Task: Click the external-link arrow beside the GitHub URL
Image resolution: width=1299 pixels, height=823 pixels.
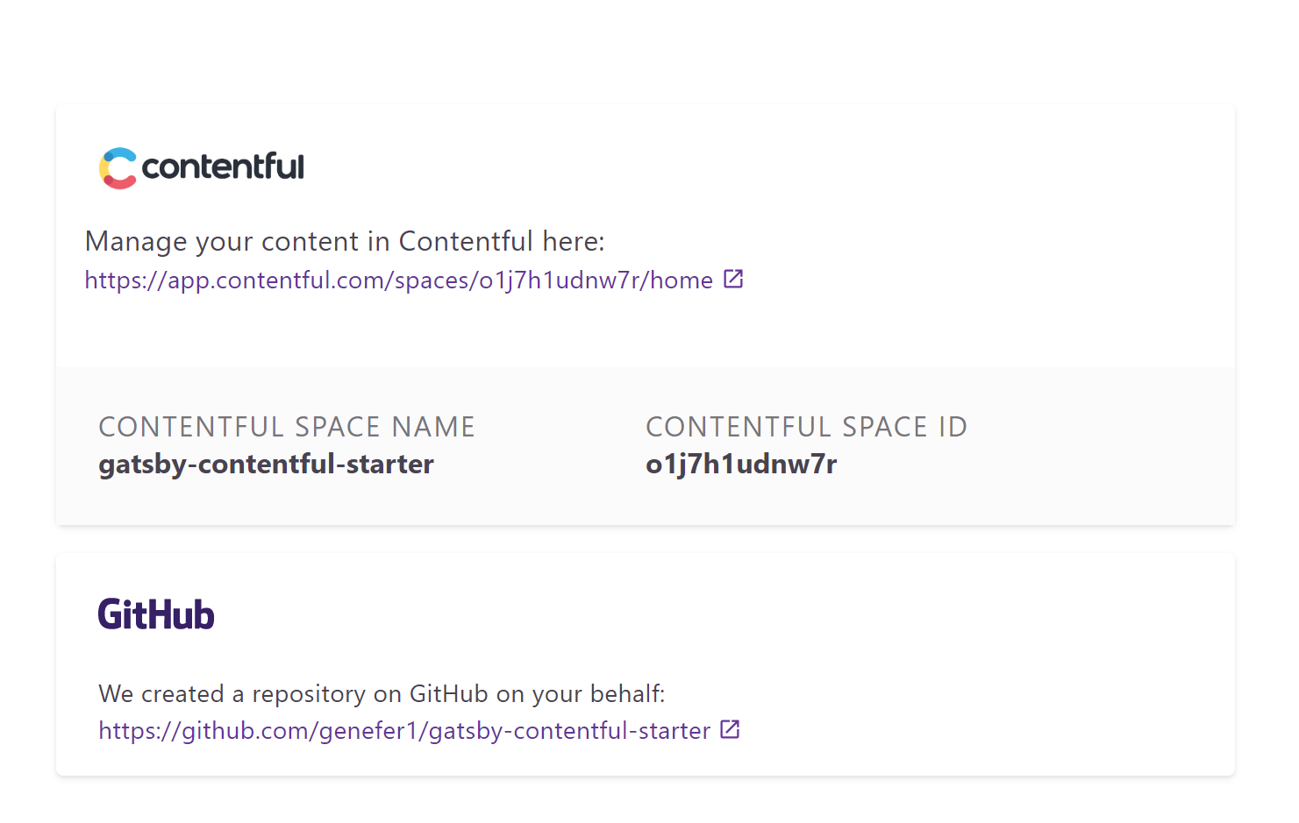Action: click(730, 728)
